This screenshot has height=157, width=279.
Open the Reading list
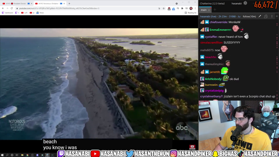coord(191,13)
